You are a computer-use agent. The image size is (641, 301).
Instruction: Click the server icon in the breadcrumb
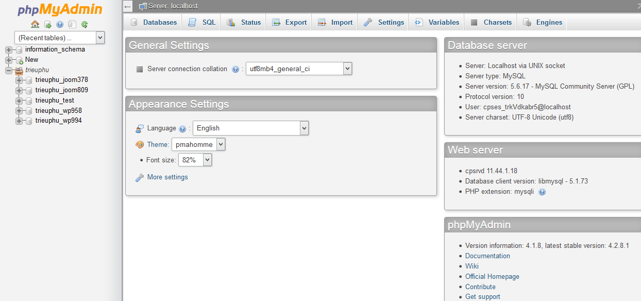click(x=143, y=6)
